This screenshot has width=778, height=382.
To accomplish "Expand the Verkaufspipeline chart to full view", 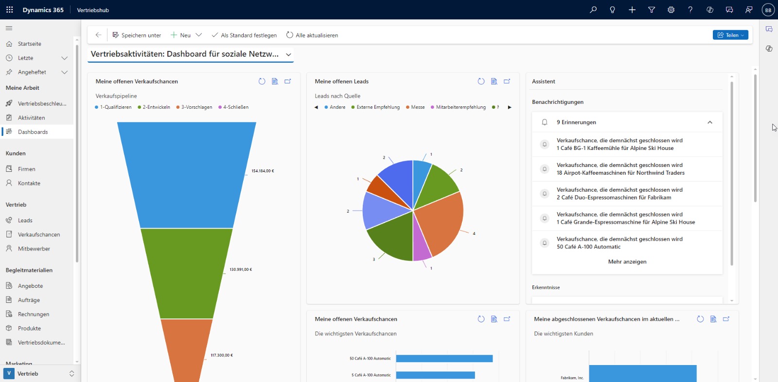I will coord(288,82).
